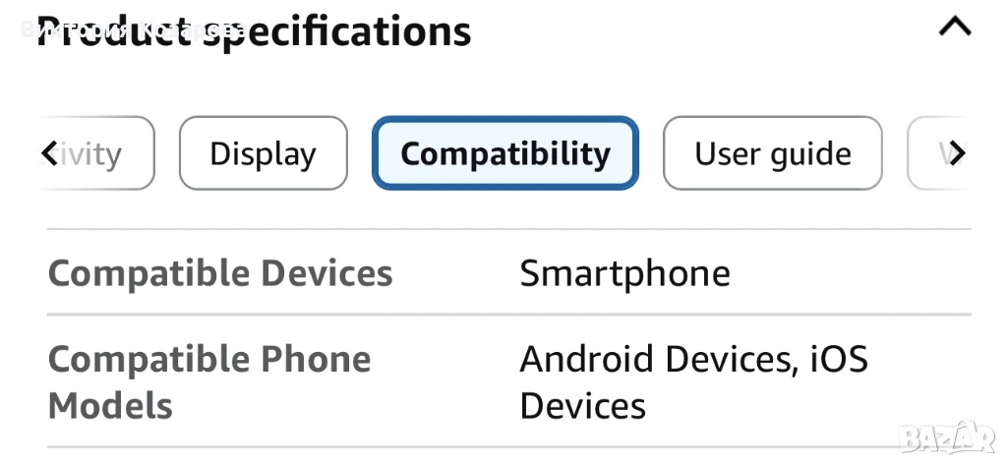Click the Smartphone value text
The image size is (1007, 466).
tap(624, 273)
